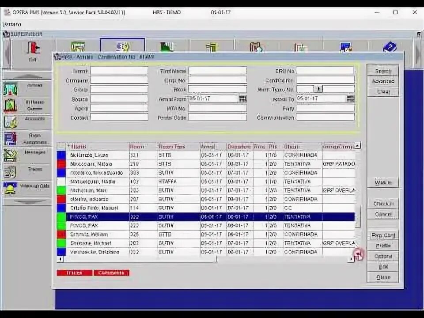The width and height of the screenshot is (424, 318).
Task: Focus the Postal Code field
Action: point(217,117)
